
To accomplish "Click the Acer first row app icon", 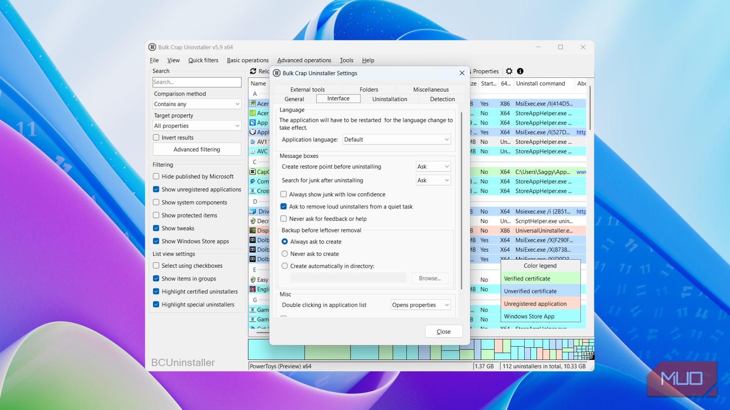I will coord(252,103).
